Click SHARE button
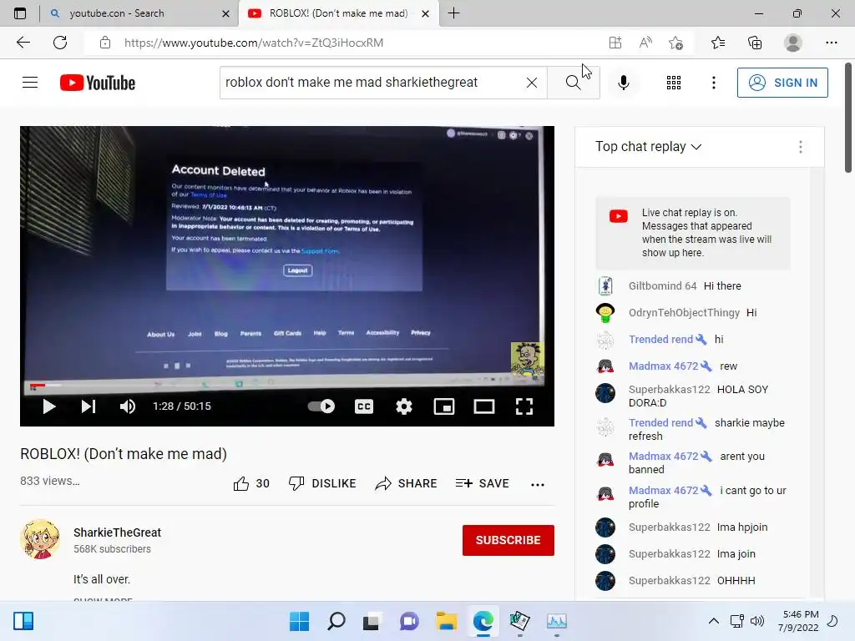The width and height of the screenshot is (855, 641). pyautogui.click(x=407, y=483)
